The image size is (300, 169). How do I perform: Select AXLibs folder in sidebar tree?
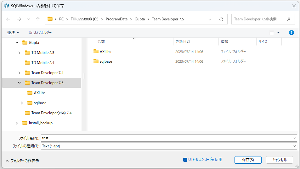pyautogui.click(x=40, y=93)
